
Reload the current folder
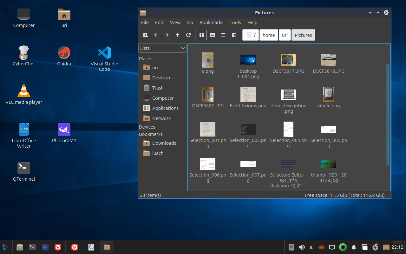point(188,35)
